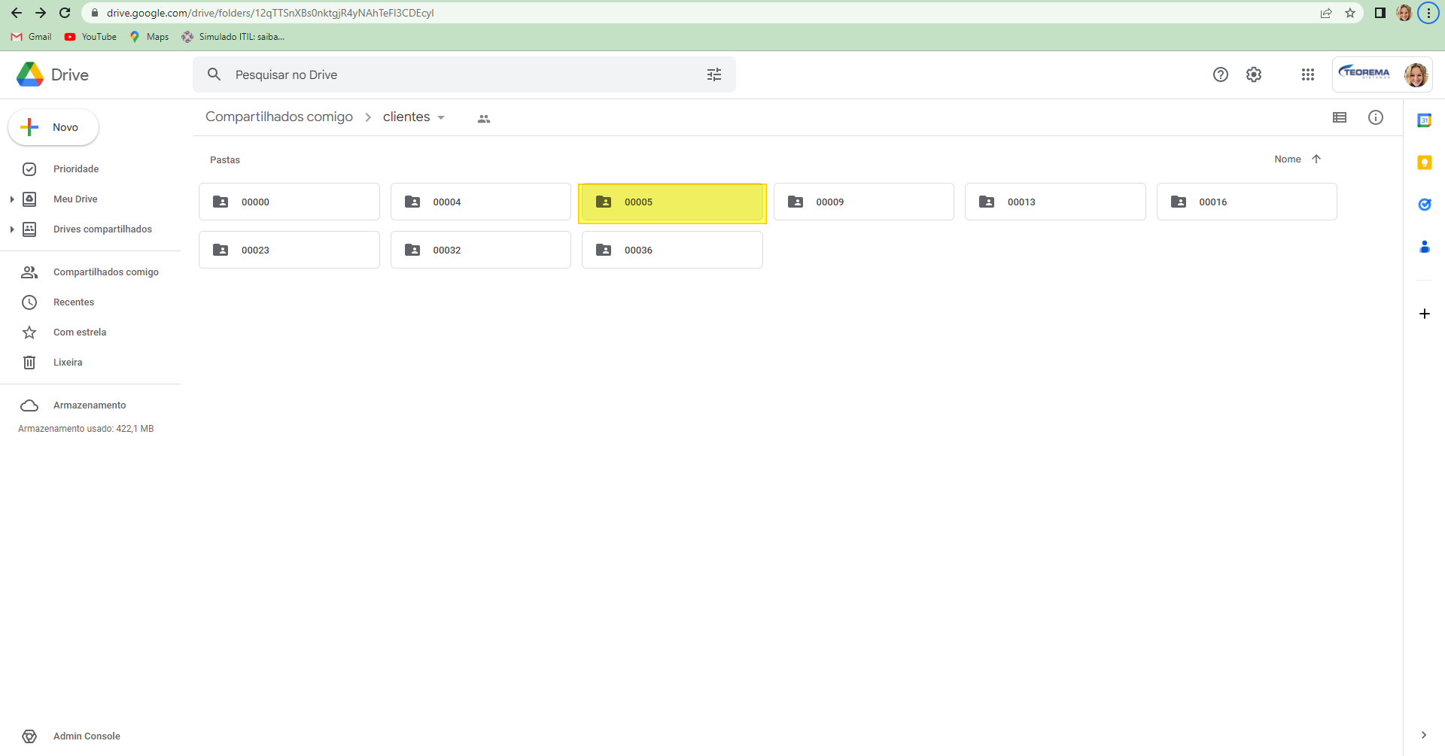Select folder 00004
This screenshot has height=756, width=1445.
coord(480,202)
